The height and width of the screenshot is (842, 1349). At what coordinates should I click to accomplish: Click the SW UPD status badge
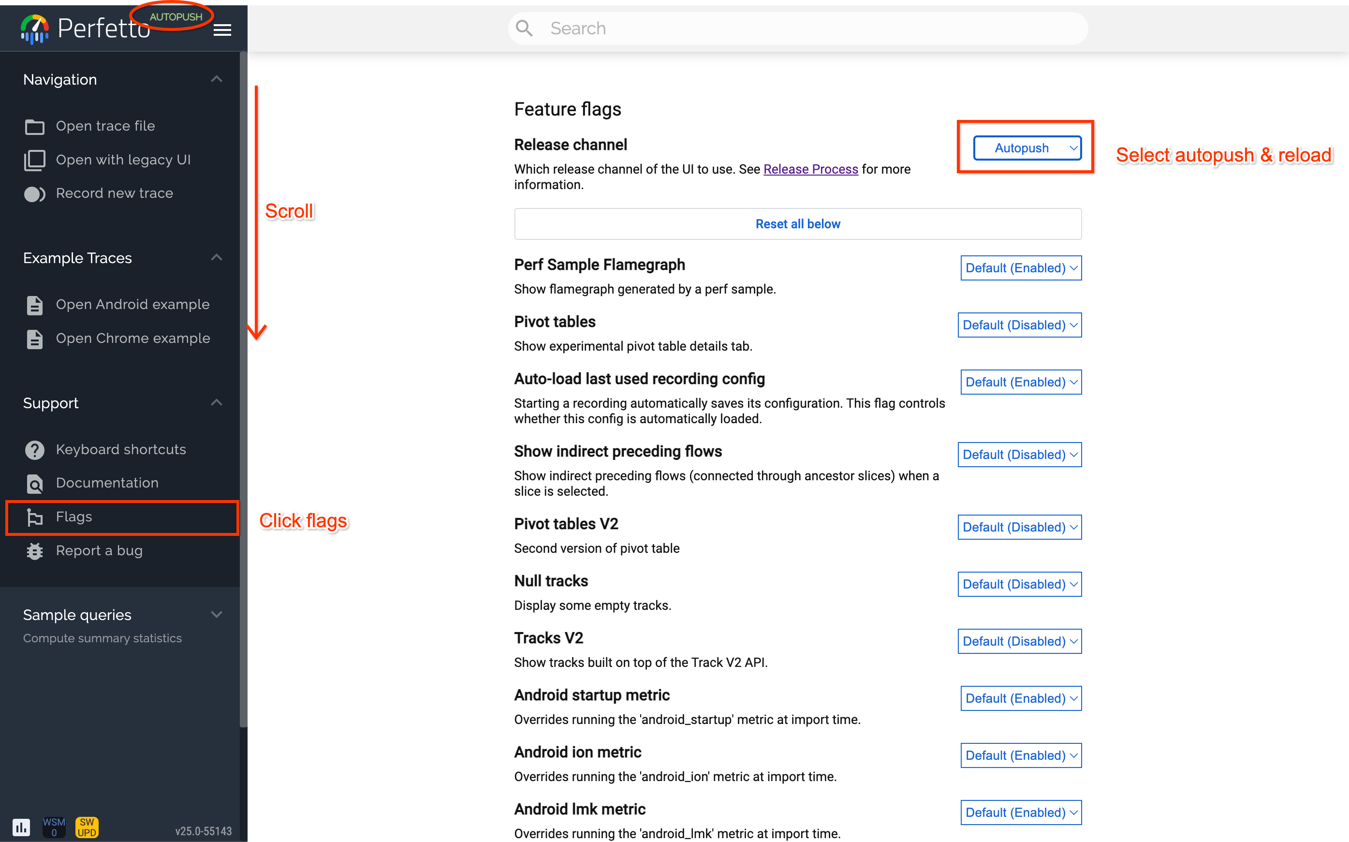(x=87, y=827)
